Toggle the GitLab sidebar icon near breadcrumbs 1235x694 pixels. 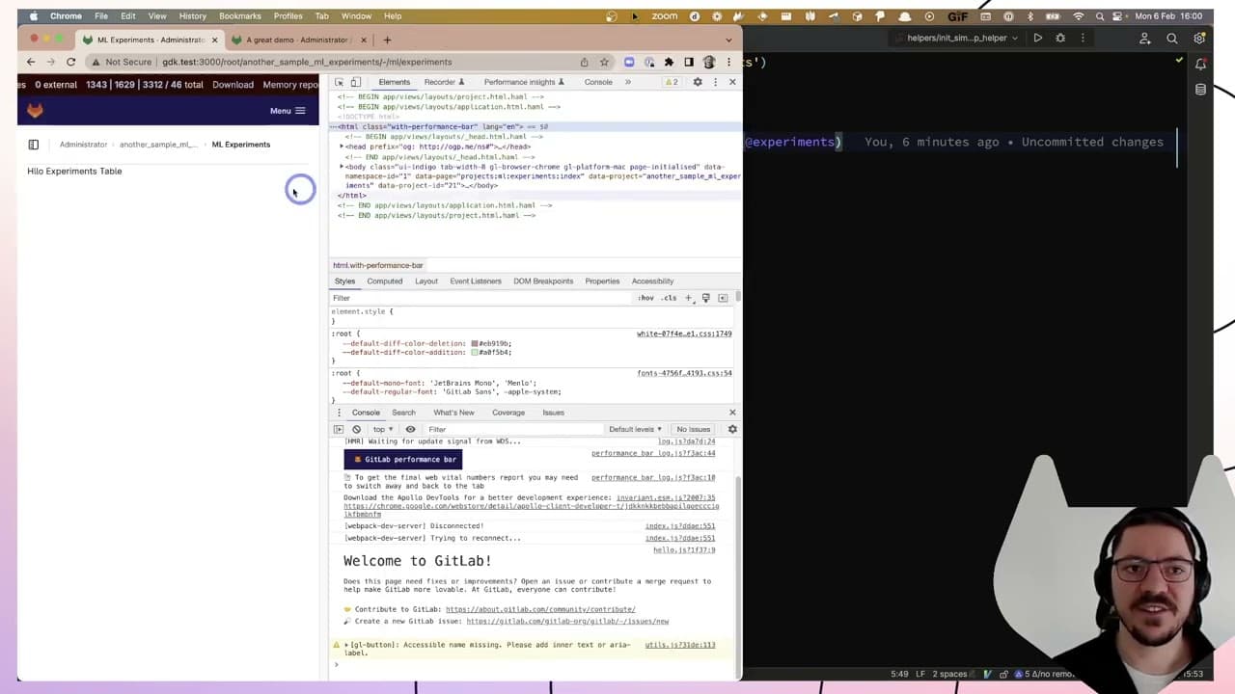click(x=33, y=145)
